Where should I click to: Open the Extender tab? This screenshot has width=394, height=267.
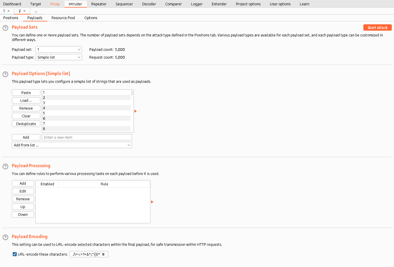(219, 4)
